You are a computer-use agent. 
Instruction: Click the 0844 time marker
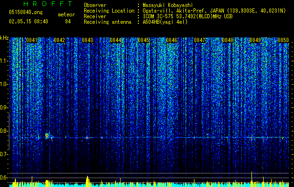coord(115,40)
